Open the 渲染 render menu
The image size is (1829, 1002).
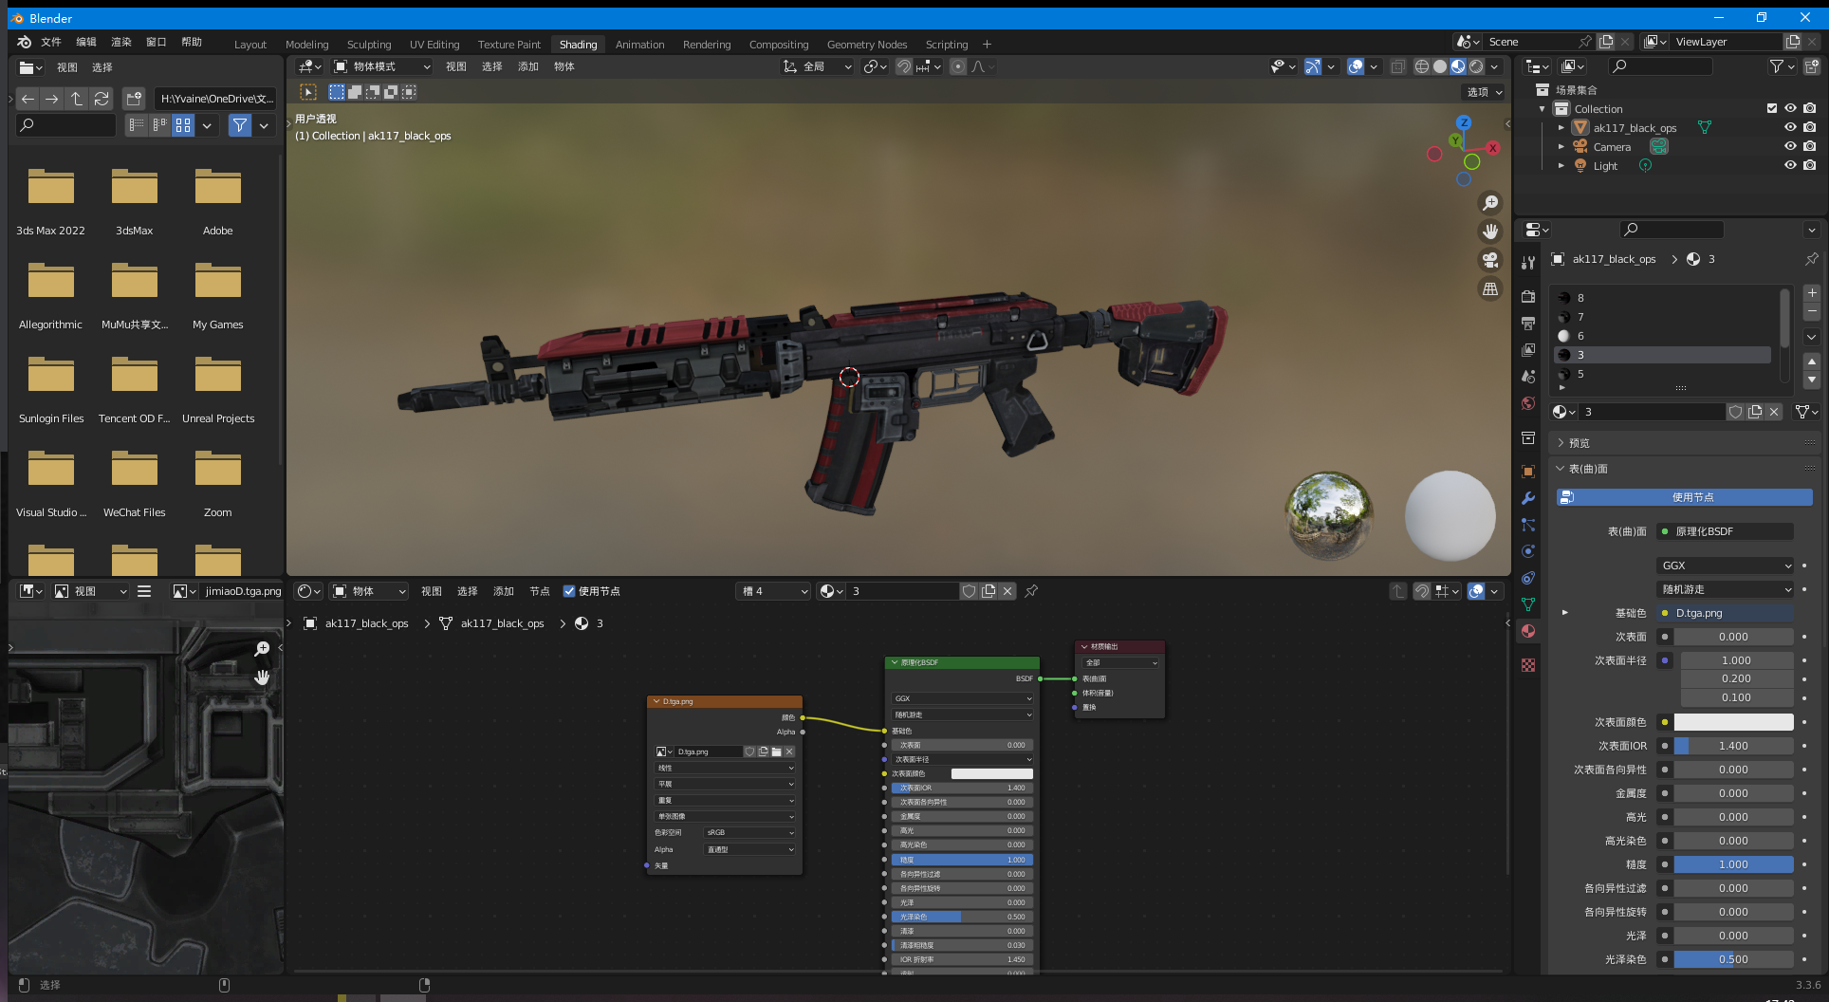(121, 42)
